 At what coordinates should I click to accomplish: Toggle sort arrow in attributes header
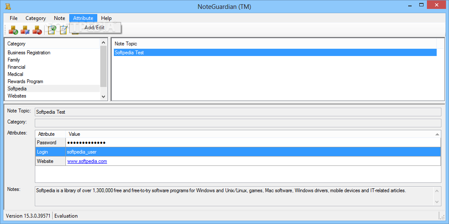pos(437,134)
